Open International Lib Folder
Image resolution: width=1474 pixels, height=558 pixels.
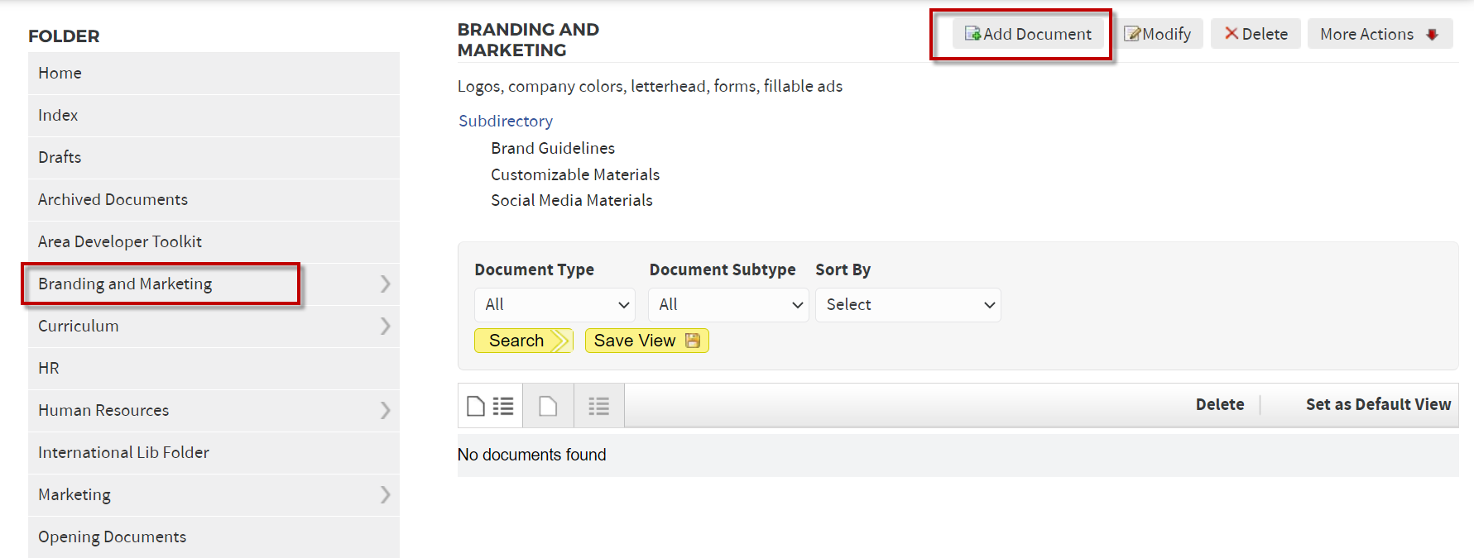tap(214, 453)
